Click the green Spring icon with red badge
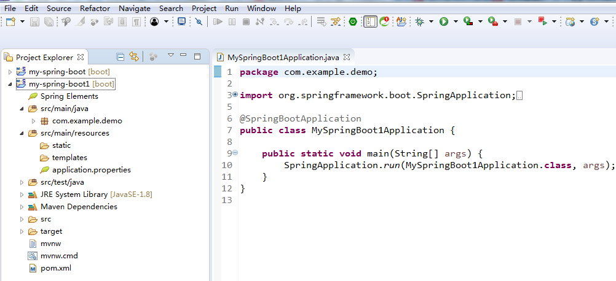The width and height of the screenshot is (616, 281). pyautogui.click(x=384, y=22)
